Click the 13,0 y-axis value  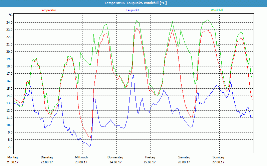tap(9, 103)
